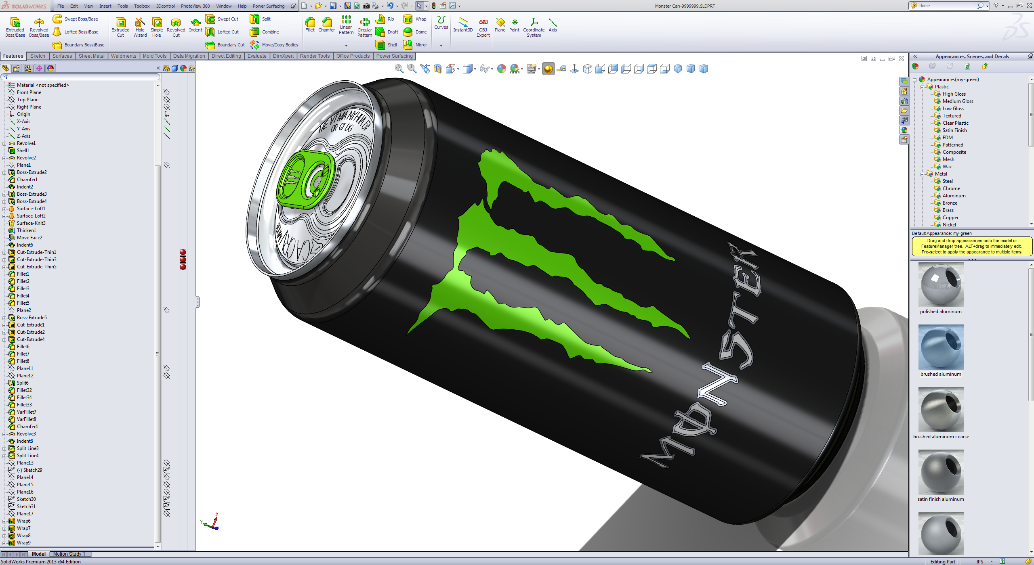Open the View Orientation dropdown arrow

[x=458, y=69]
